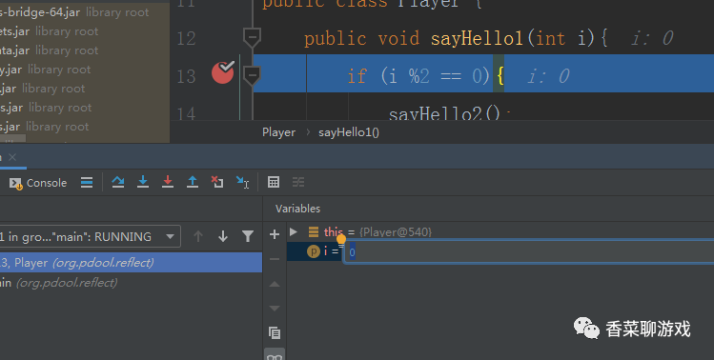Screen dimensions: 714x360
Task: Click the Step Into debugger icon
Action: (x=143, y=182)
